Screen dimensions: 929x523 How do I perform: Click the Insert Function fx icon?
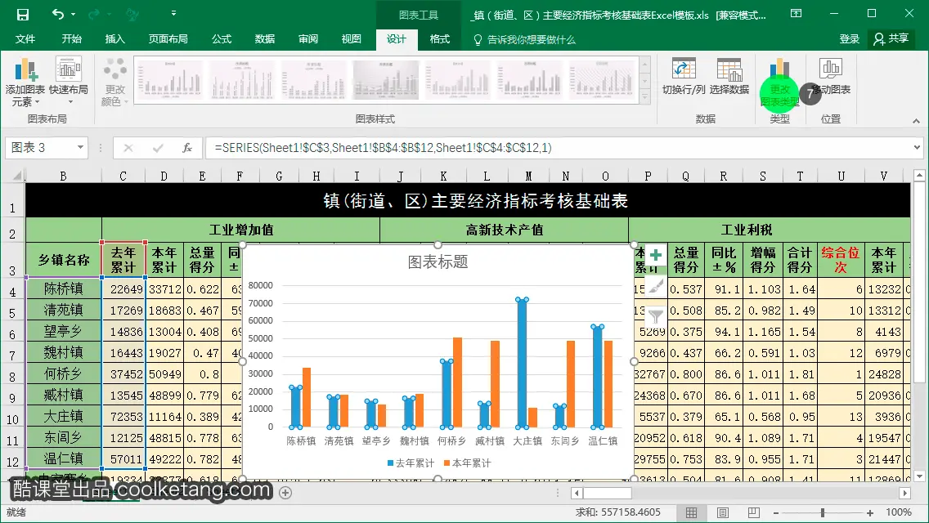[186, 147]
